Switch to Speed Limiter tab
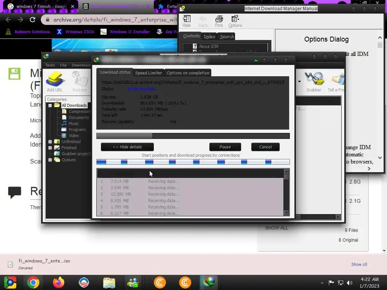The width and height of the screenshot is (387, 290). click(x=149, y=73)
